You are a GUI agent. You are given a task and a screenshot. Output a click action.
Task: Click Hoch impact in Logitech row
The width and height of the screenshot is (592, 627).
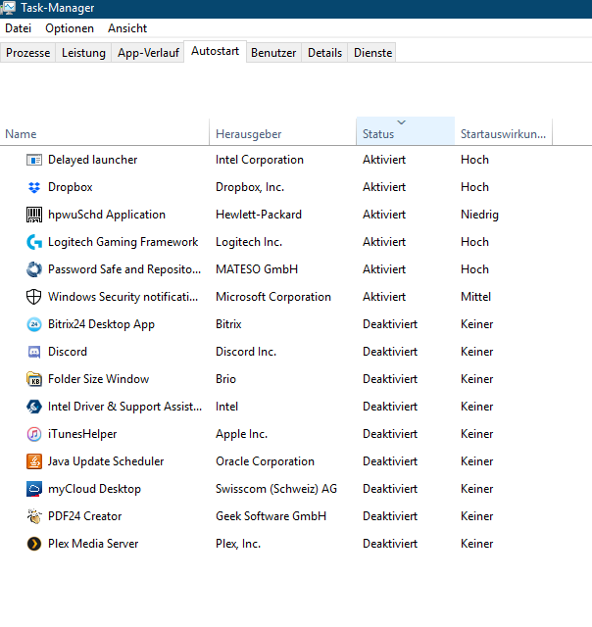pyautogui.click(x=474, y=242)
